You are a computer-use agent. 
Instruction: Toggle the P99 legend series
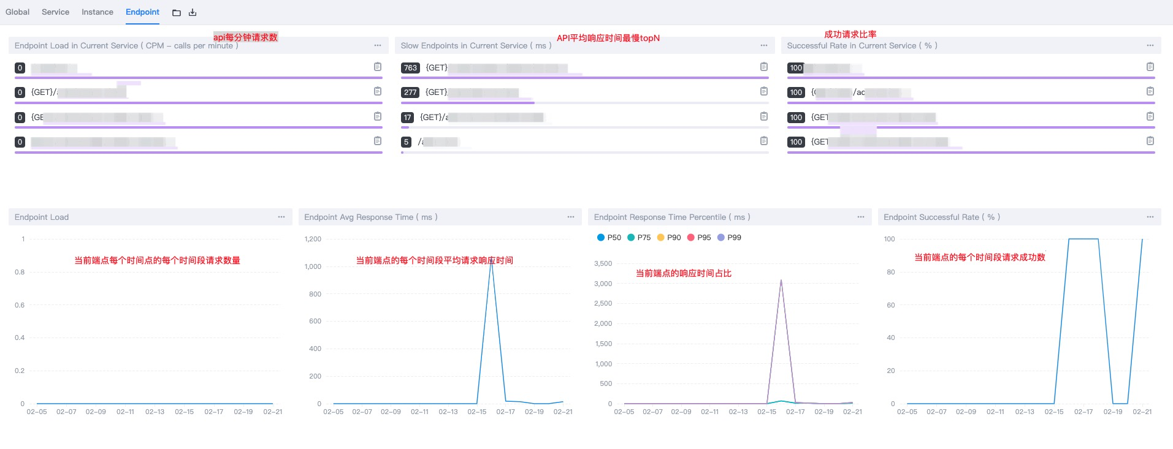(729, 238)
